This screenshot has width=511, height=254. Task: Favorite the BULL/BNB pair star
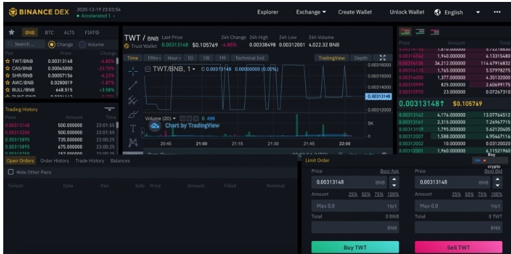pyautogui.click(x=8, y=90)
